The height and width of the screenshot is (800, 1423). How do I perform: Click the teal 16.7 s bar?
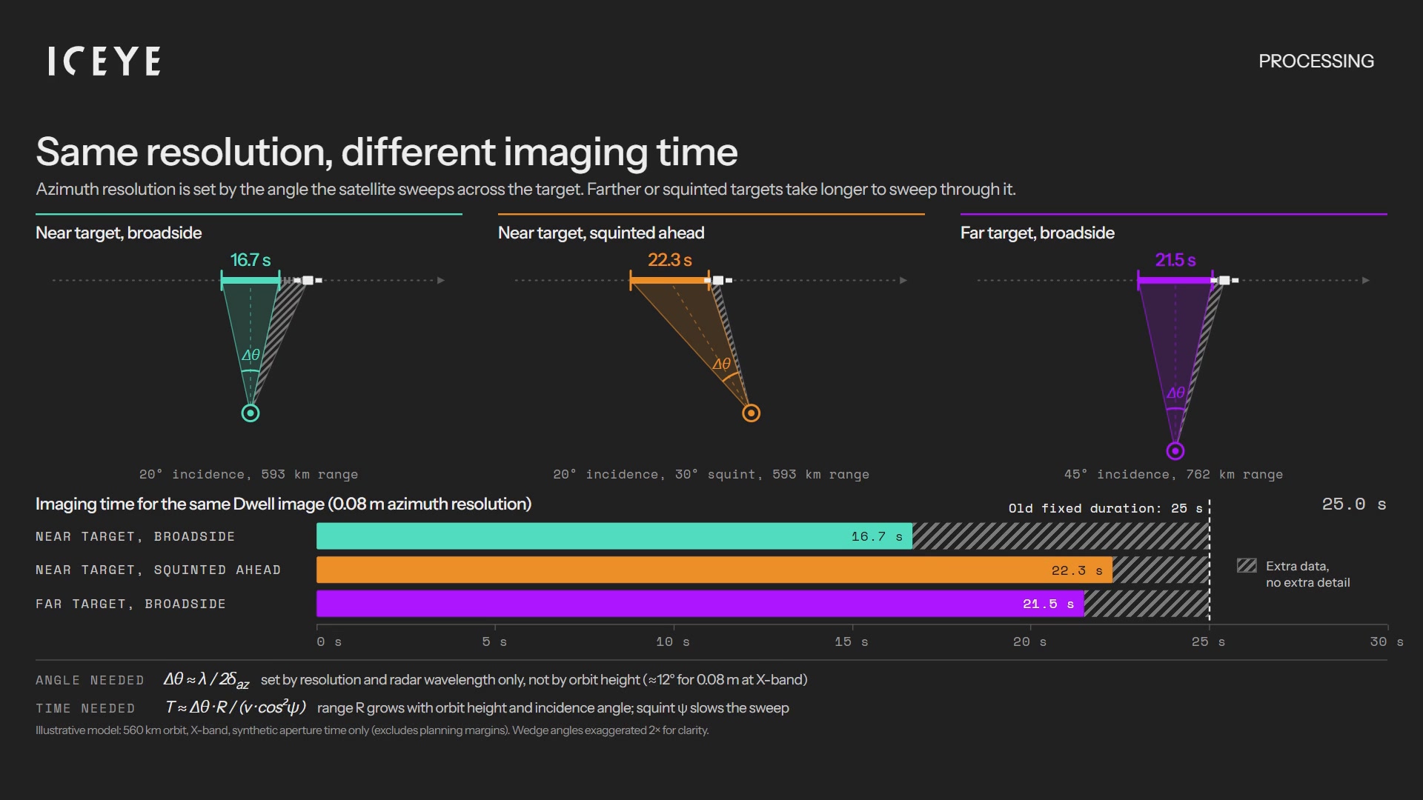coord(614,536)
